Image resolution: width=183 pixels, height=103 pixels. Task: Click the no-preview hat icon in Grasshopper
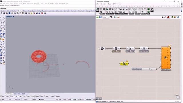point(163,17)
